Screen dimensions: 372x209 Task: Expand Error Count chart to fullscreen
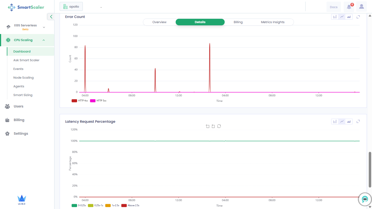pos(358,17)
